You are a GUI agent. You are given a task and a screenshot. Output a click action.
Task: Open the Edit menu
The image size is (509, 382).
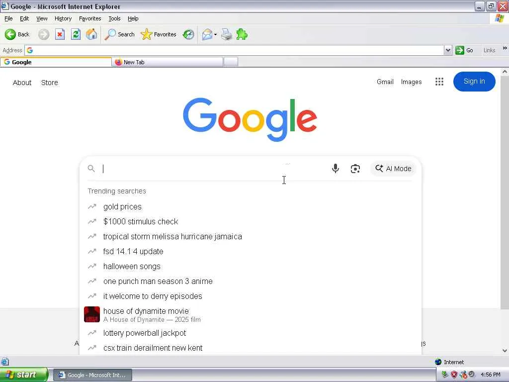coord(24,18)
